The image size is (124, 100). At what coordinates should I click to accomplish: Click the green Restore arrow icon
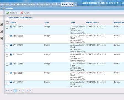click(x=7, y=13)
